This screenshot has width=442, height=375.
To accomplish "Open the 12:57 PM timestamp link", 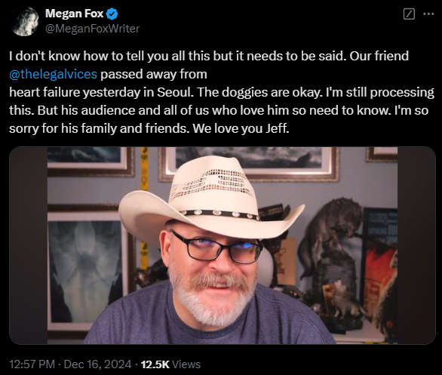I will (32, 364).
